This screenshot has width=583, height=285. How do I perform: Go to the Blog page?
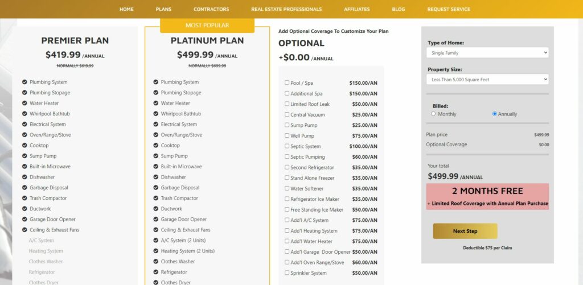pyautogui.click(x=399, y=9)
